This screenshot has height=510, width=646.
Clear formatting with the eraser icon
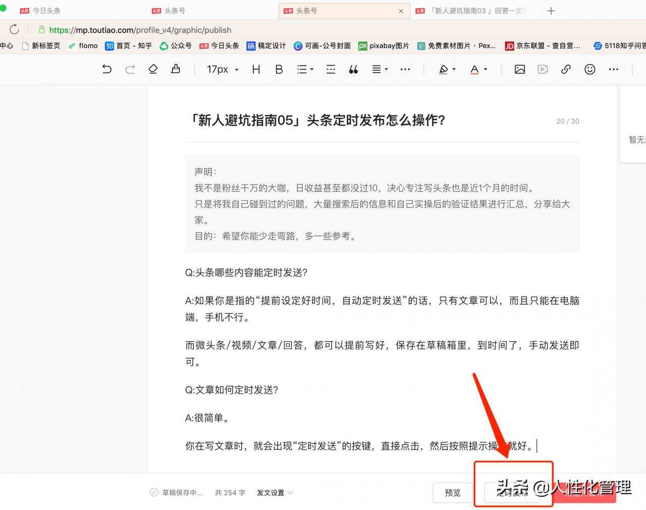point(153,69)
